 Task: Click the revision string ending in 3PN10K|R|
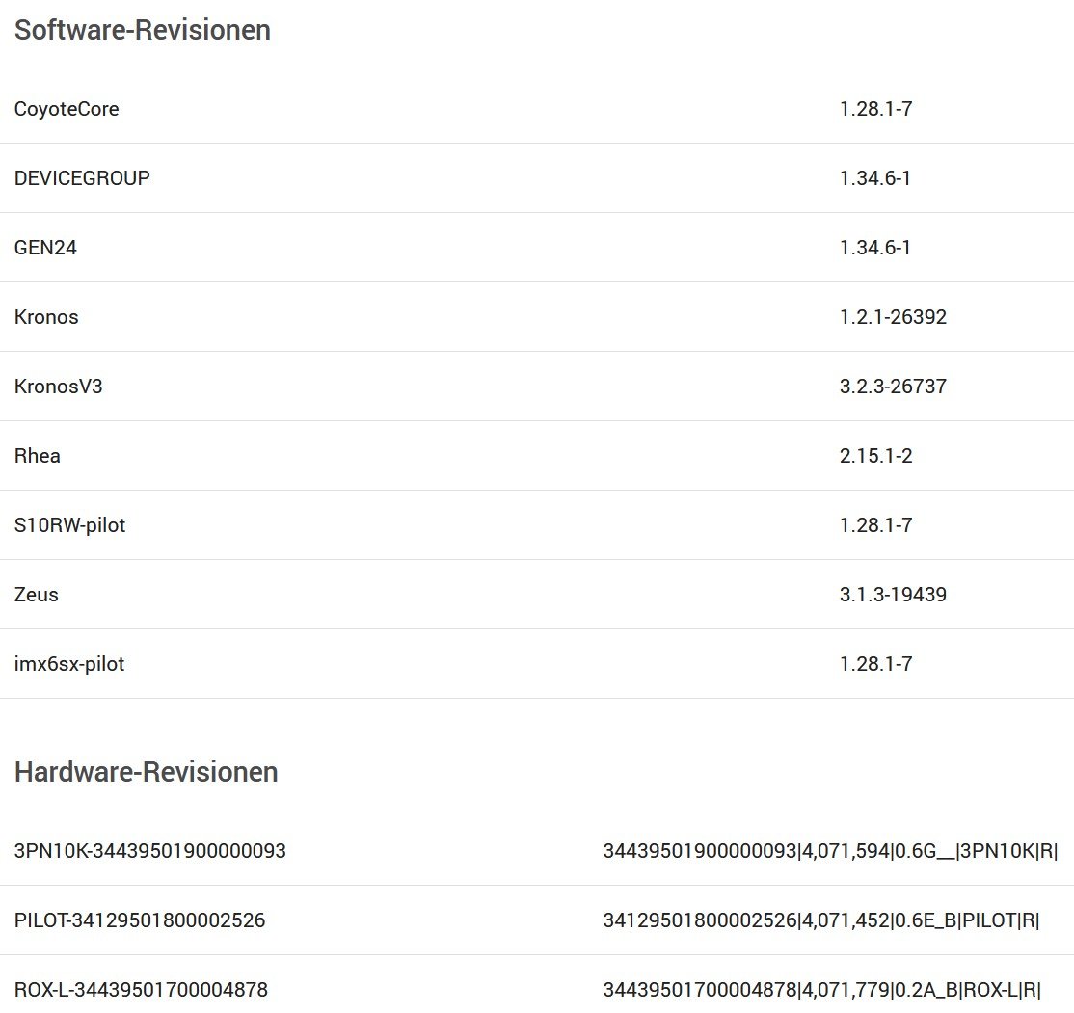[830, 851]
